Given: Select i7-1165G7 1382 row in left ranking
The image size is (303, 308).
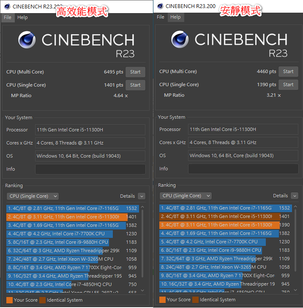Looking at the screenshot, I should [73, 225].
